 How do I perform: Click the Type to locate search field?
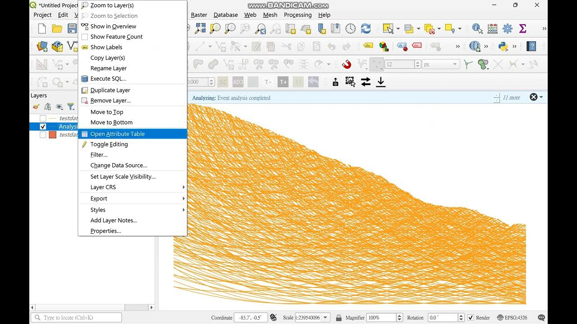click(x=77, y=318)
